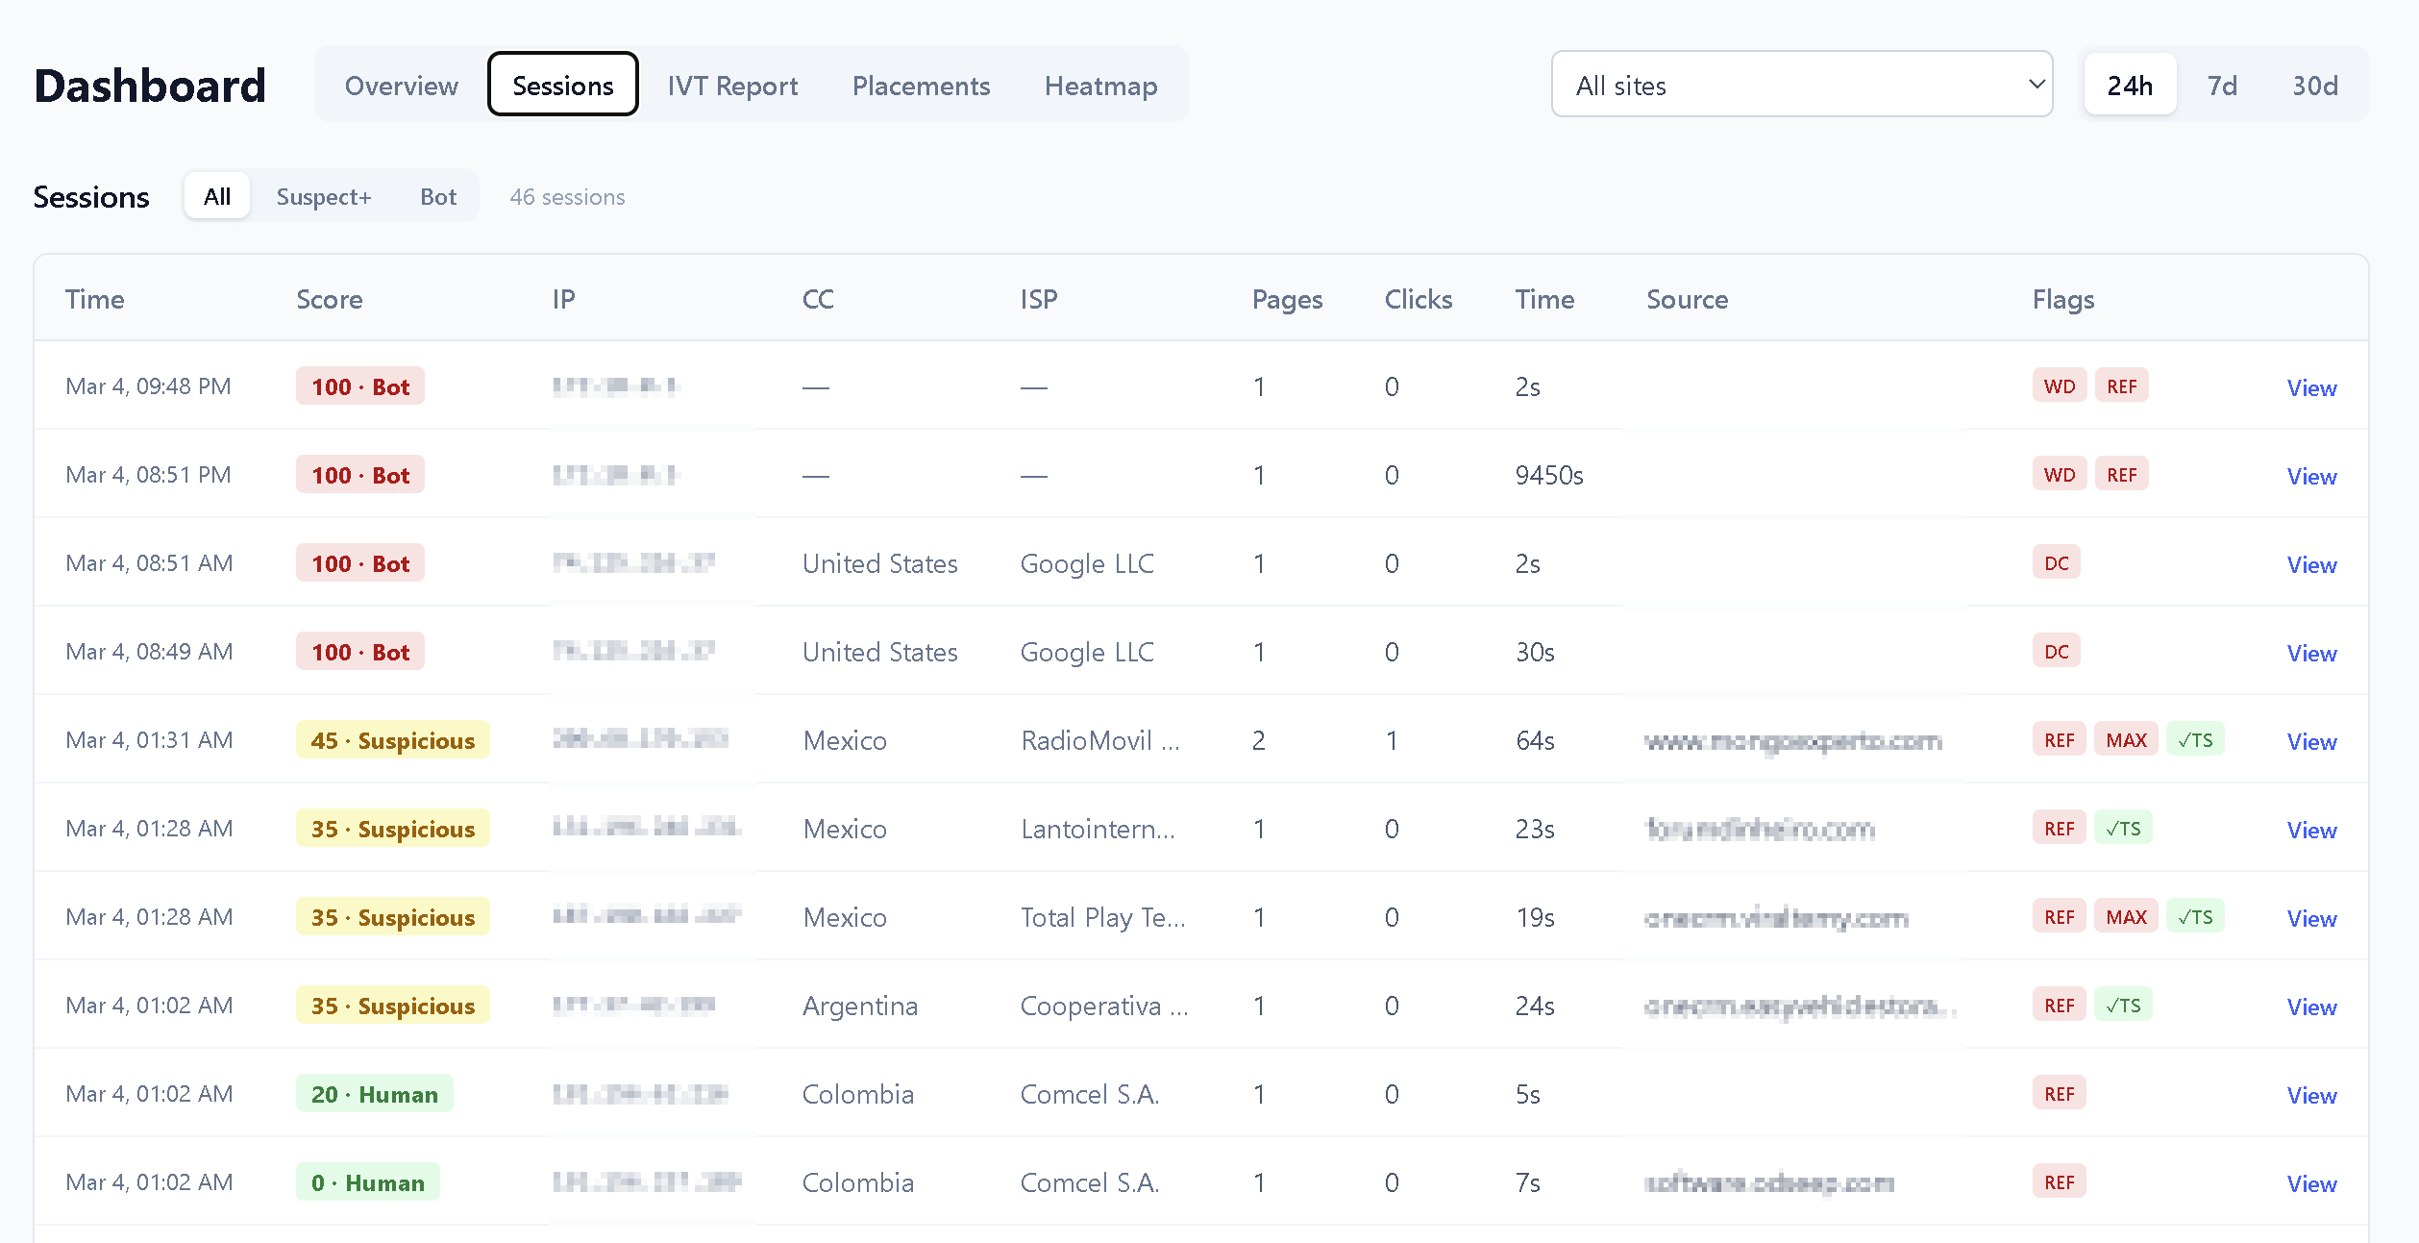
Task: Click the 9450s time value
Action: pos(1548,475)
